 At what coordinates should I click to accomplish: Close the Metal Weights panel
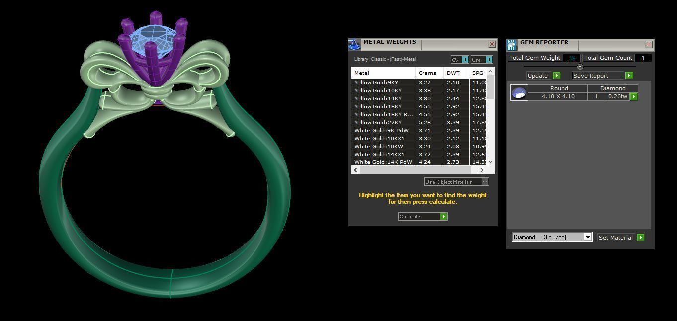(492, 44)
